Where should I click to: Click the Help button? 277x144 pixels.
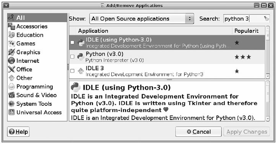(18, 132)
